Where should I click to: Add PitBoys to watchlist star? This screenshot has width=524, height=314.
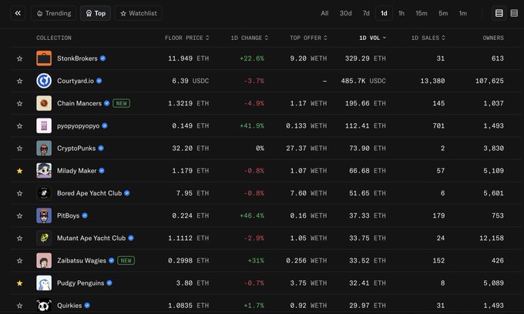[20, 215]
